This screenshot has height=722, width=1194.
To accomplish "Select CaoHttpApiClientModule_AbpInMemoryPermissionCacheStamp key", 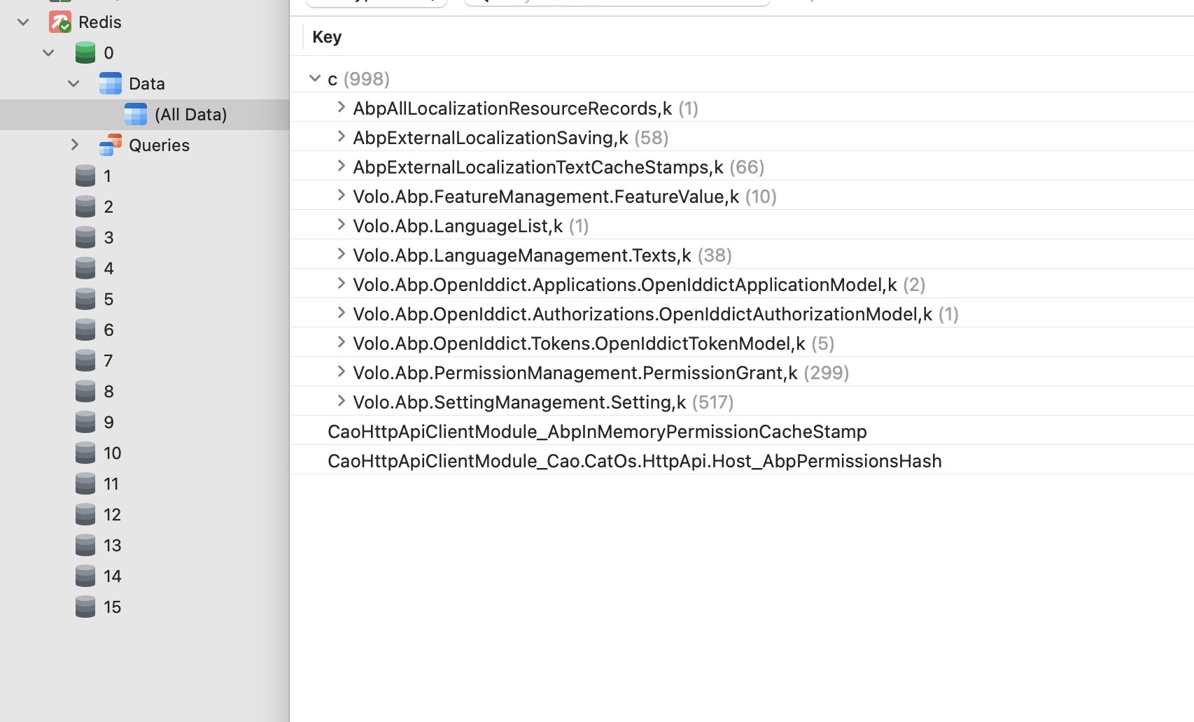I will 596,432.
